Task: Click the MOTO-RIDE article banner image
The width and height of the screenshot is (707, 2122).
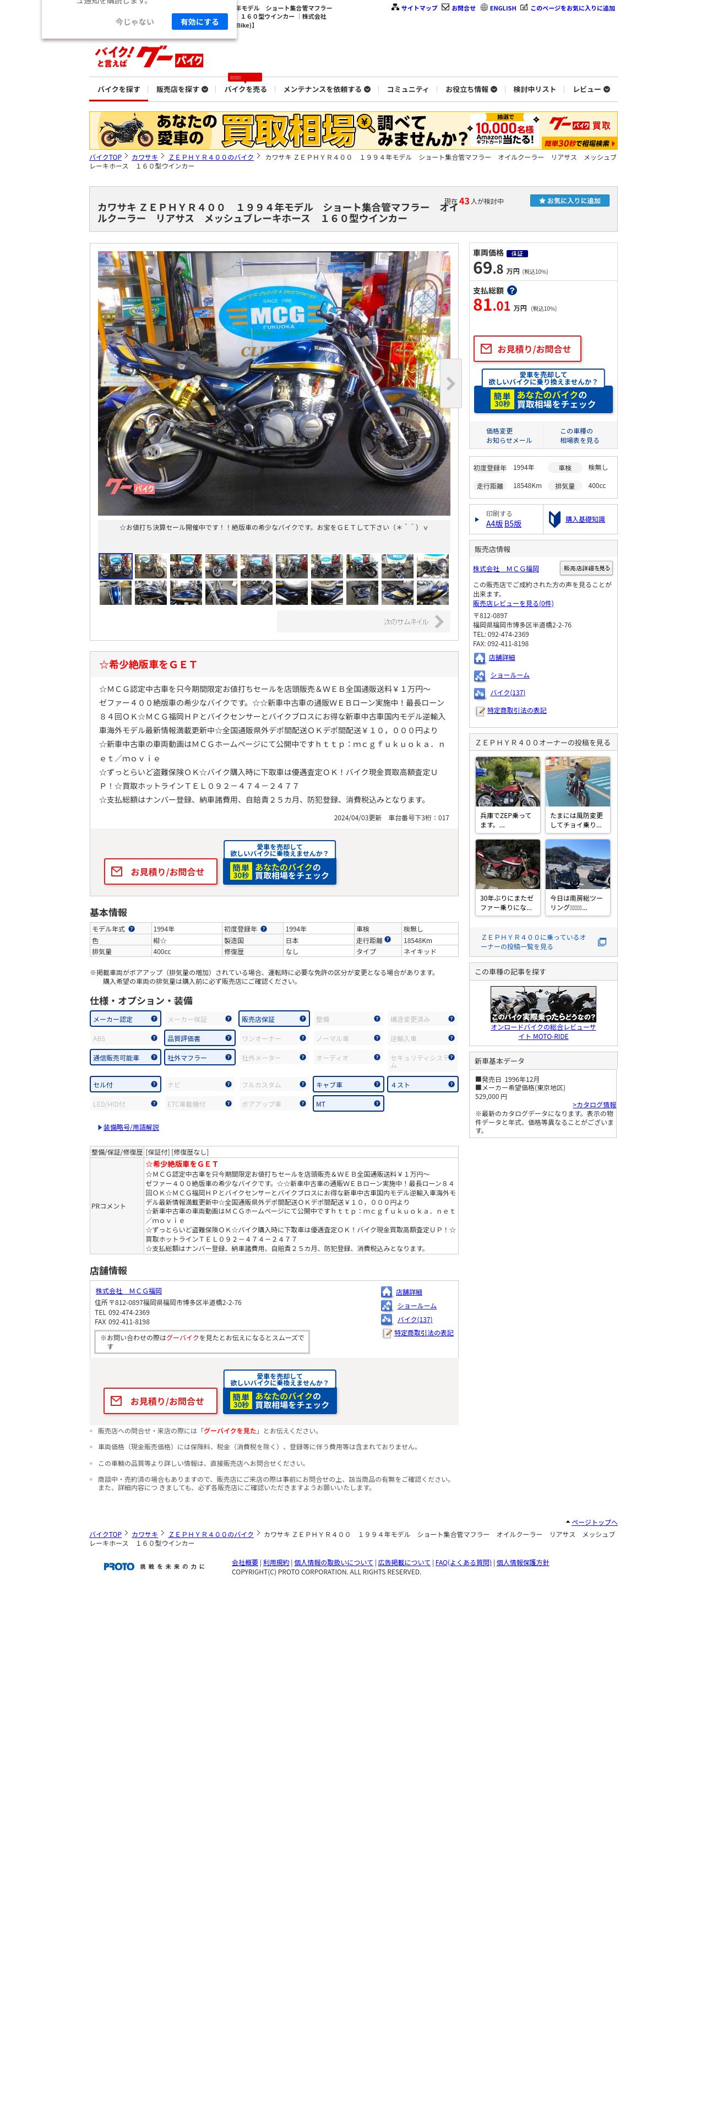Action: [543, 1004]
